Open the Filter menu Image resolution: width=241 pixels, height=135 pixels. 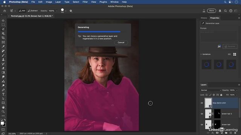coord(85,2)
